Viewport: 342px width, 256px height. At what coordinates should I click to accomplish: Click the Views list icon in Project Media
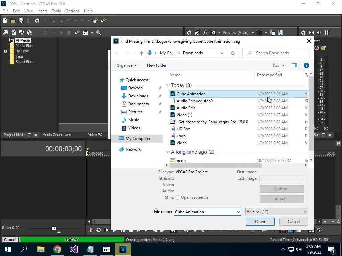[85, 33]
